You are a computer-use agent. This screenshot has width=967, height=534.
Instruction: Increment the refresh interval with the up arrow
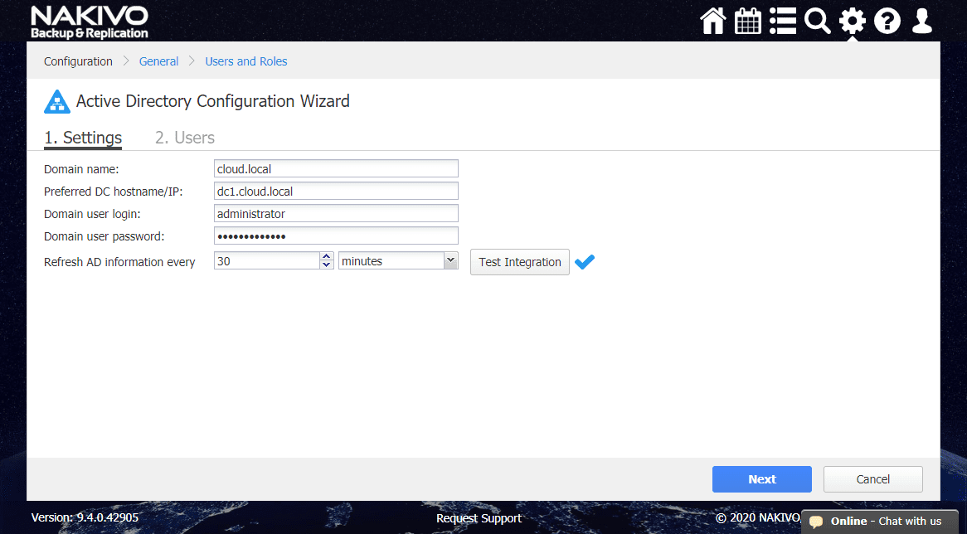tap(324, 257)
